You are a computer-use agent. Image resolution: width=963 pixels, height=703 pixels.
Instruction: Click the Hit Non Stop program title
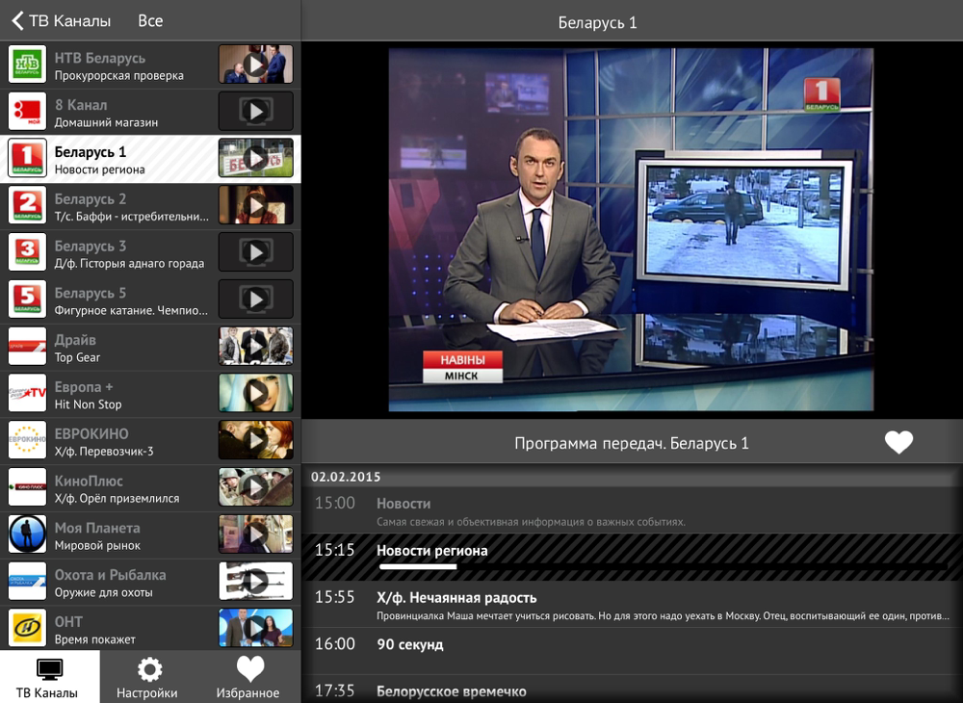click(x=88, y=404)
